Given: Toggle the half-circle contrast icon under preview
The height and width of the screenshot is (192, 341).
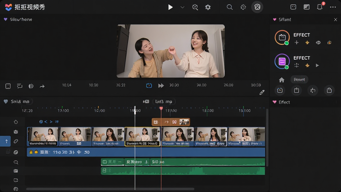Looking at the screenshot, I should [31, 86].
